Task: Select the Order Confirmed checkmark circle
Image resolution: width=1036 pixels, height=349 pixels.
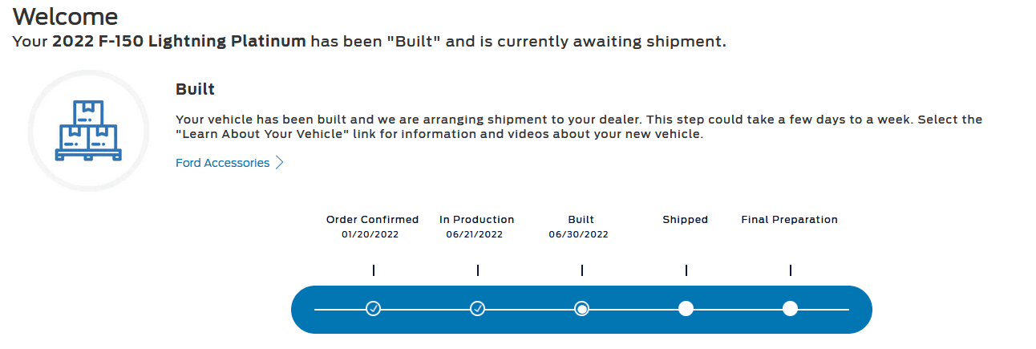Action: (373, 308)
